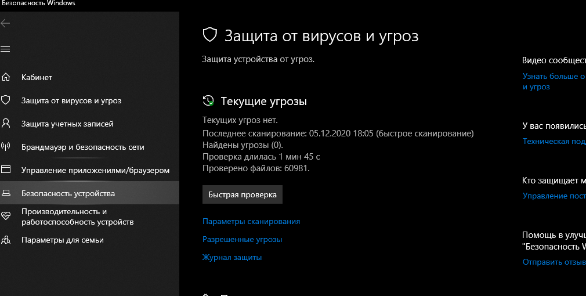Click the app and browser window icon

(x=6, y=169)
